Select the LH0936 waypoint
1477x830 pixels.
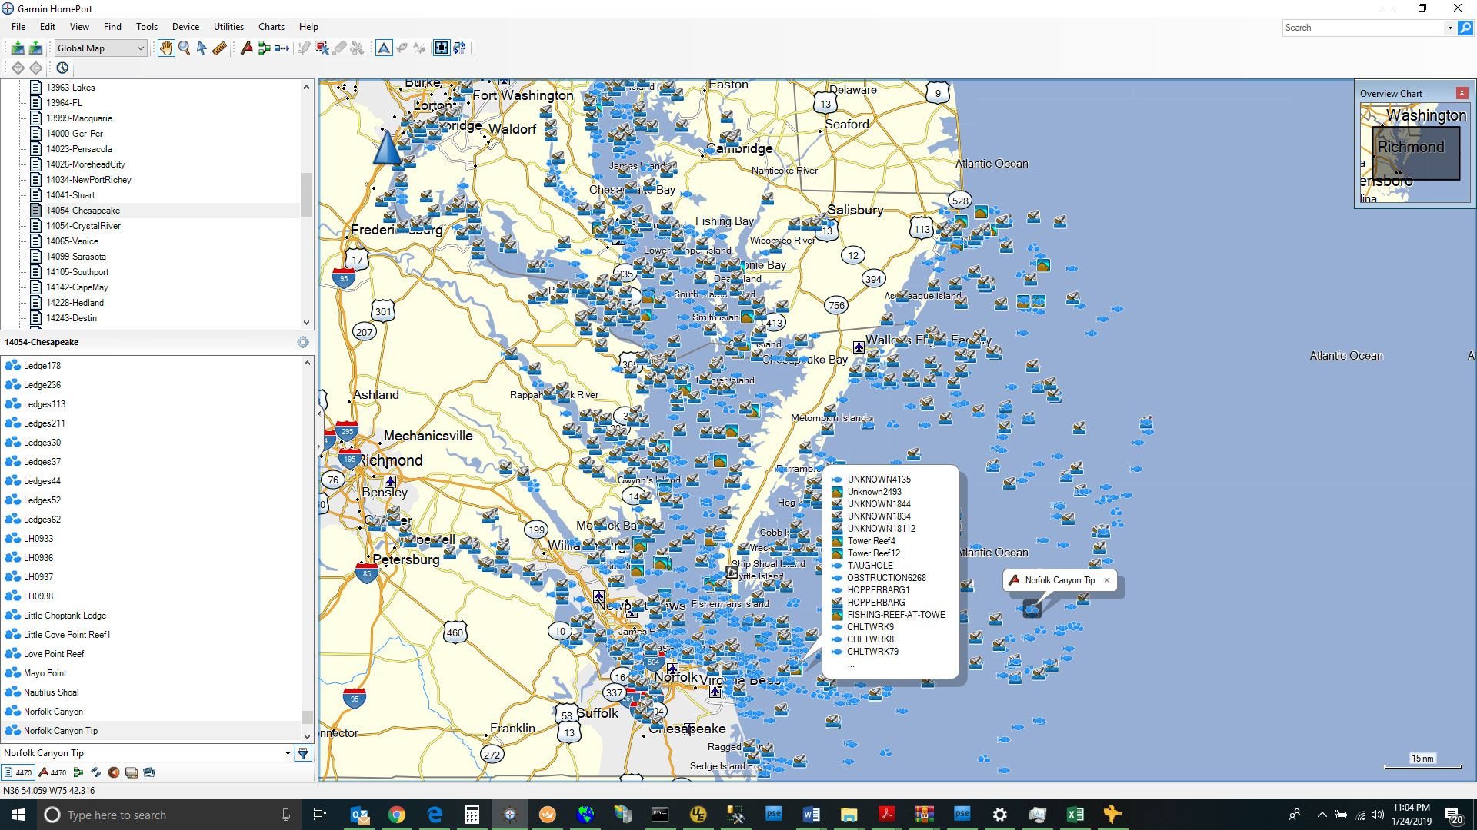(x=38, y=558)
